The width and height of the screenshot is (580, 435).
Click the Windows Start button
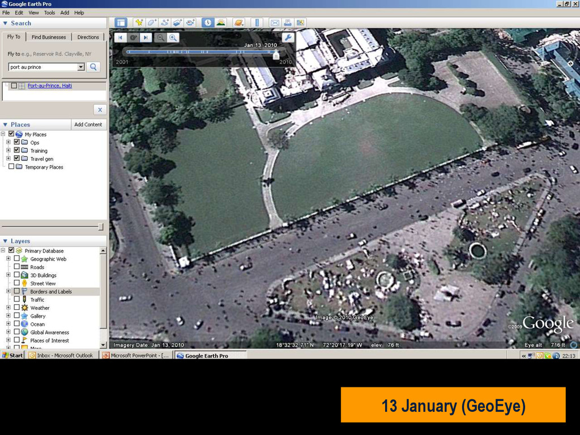coord(12,355)
